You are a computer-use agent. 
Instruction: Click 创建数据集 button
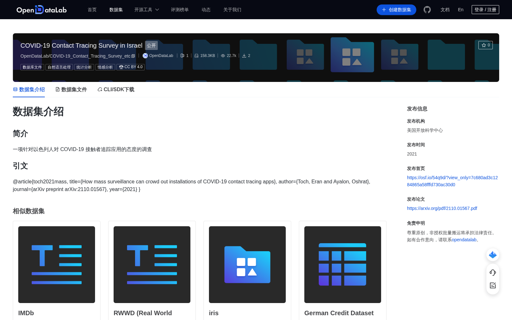[x=396, y=10]
